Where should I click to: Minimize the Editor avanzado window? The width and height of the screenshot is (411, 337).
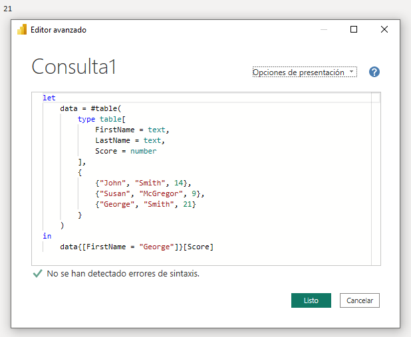pyautogui.click(x=323, y=29)
